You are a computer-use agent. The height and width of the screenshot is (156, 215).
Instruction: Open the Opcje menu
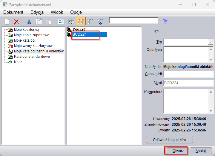point(76,12)
